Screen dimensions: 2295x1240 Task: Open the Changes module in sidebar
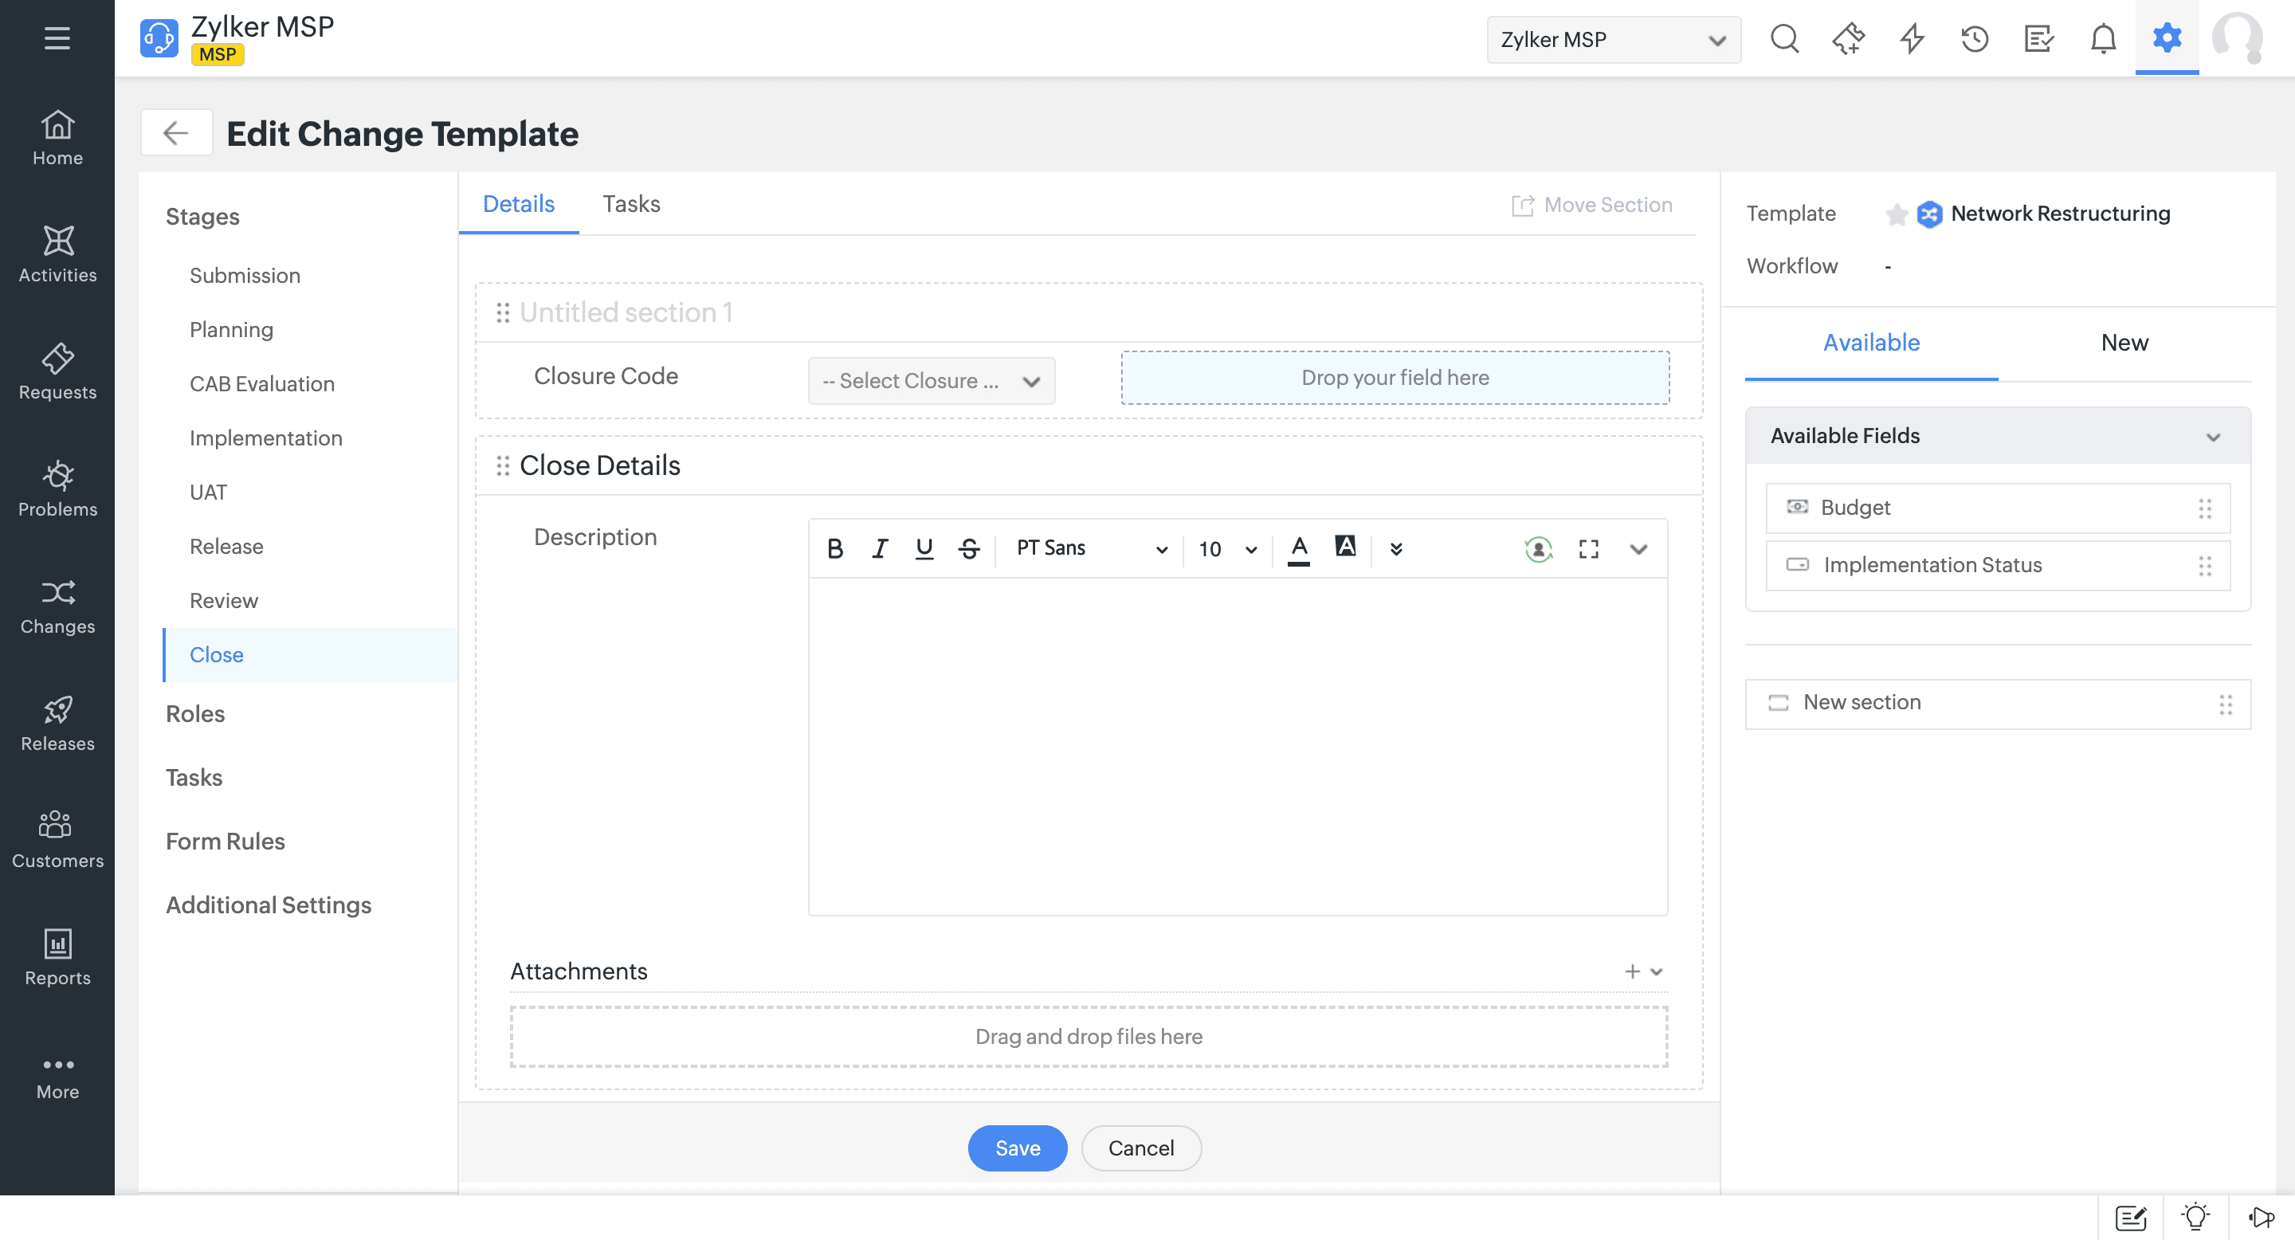[x=58, y=607]
